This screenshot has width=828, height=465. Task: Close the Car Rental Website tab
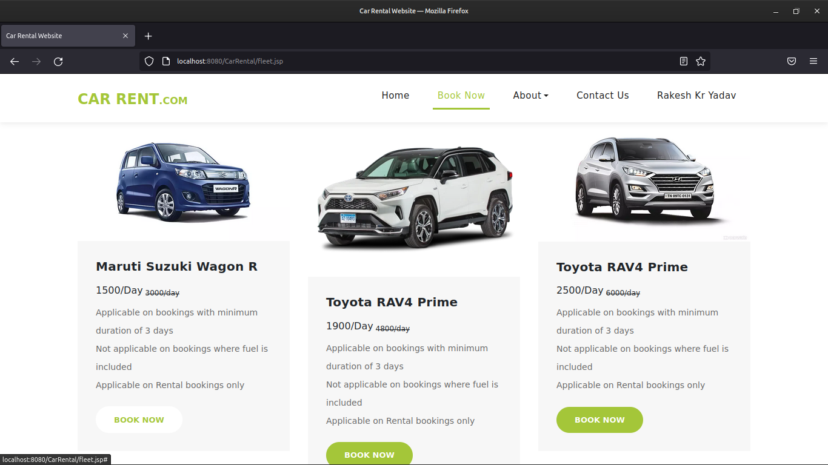tap(125, 36)
